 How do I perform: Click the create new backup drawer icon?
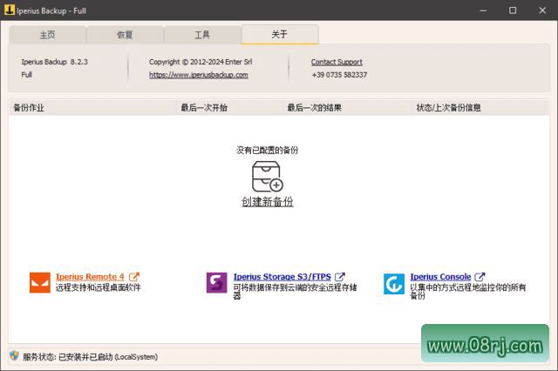(x=268, y=177)
